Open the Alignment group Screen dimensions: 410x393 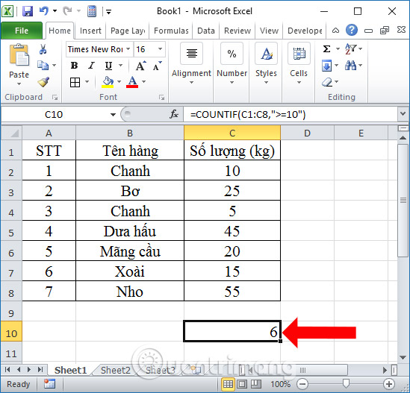pyautogui.click(x=191, y=63)
